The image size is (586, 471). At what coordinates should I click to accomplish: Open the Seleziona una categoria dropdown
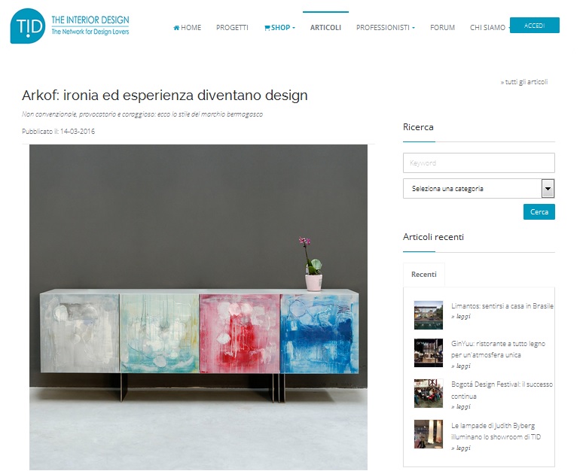[x=479, y=188]
